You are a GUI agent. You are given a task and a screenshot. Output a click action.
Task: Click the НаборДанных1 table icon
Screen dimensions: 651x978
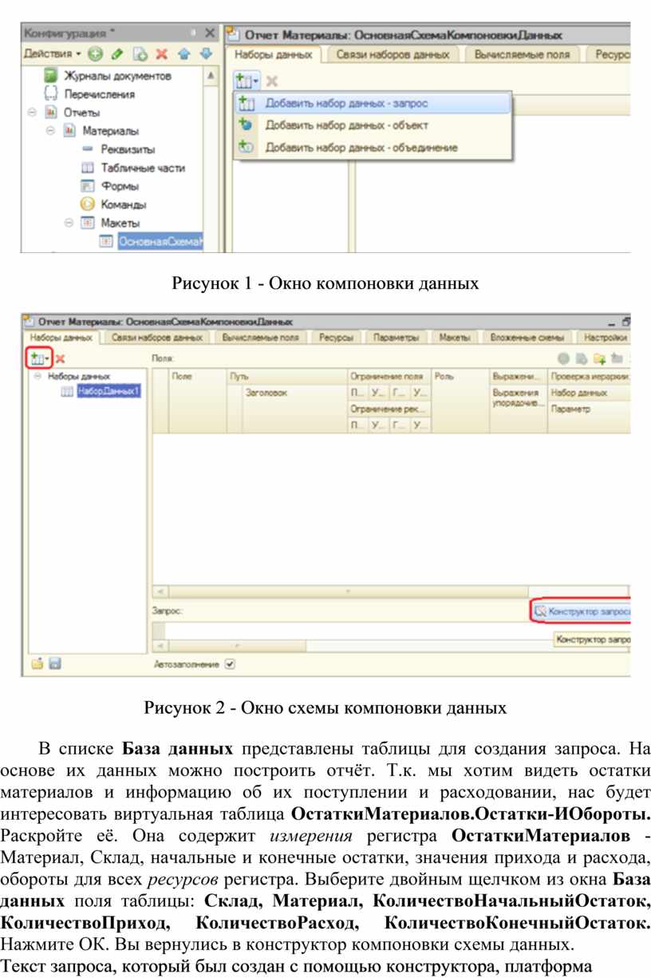point(67,390)
